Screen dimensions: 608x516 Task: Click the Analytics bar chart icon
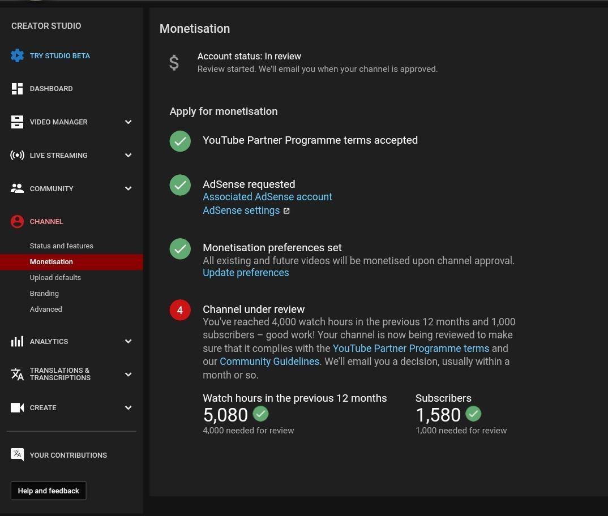[17, 341]
